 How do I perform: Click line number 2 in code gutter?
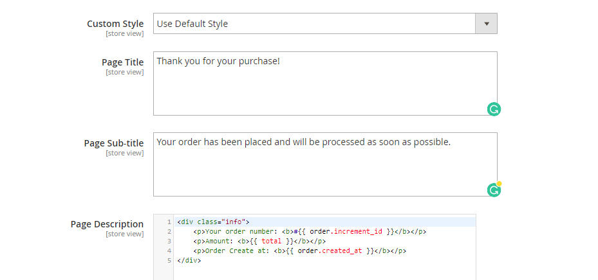[169, 231]
